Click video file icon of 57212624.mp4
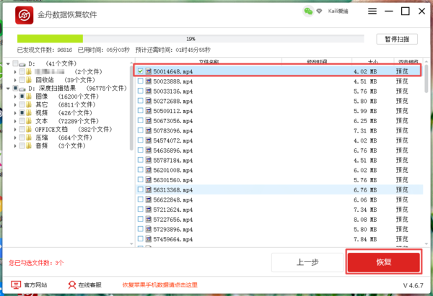433x296 pixels. pyautogui.click(x=148, y=210)
